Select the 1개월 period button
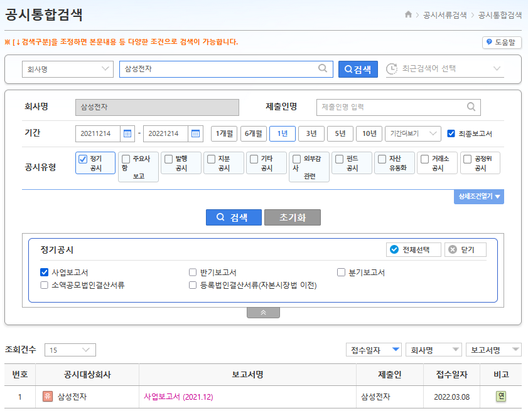This screenshot has height=416, width=528. point(224,133)
